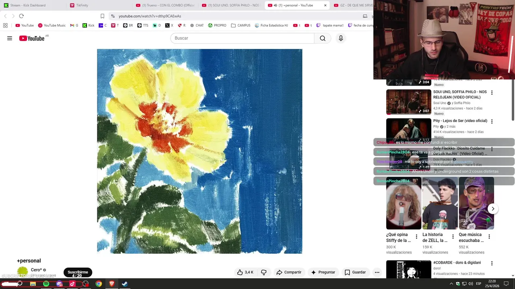The width and height of the screenshot is (515, 289).
Task: Open the YouTube hamburger guide menu
Action: point(10,38)
